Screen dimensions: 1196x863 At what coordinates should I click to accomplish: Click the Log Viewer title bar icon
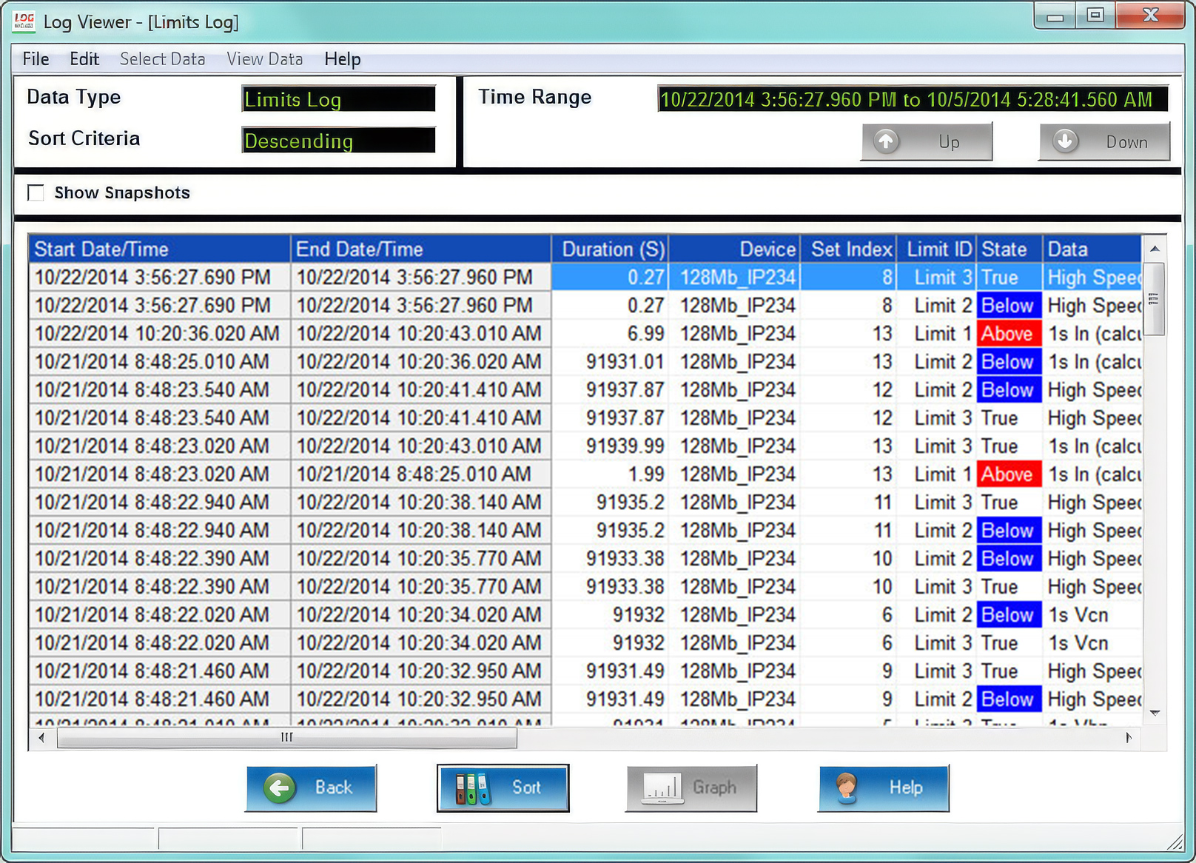[24, 21]
